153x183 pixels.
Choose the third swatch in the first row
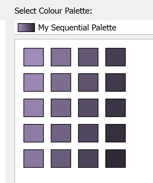[x=88, y=57]
